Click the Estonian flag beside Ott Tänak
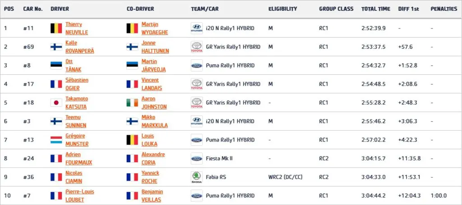Screen dimensions: 462x205 click(56, 65)
